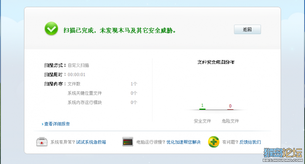
Task: Click the computer speed-up monitor icon
Action: (128, 141)
